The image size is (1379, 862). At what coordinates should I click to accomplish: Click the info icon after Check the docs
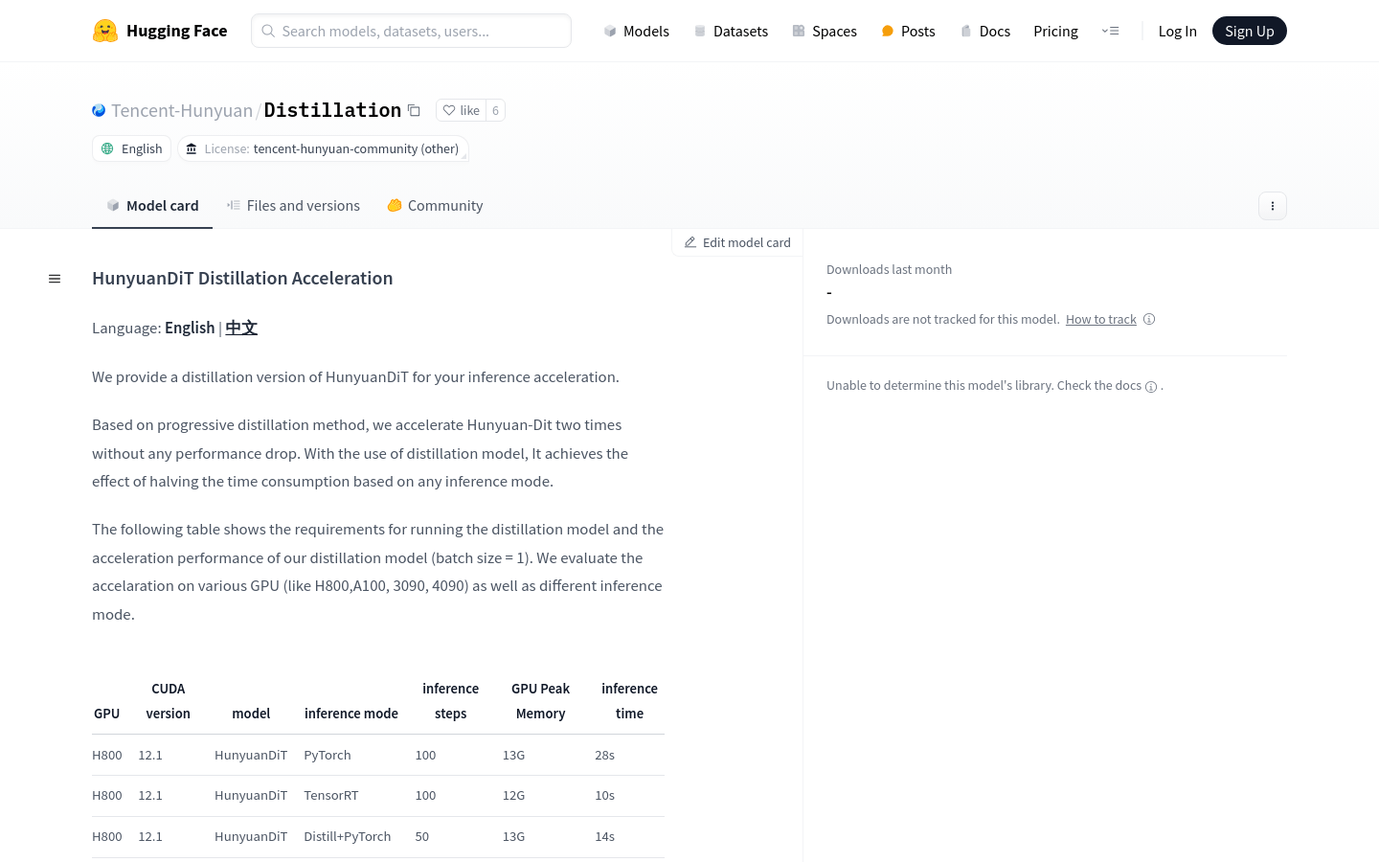pos(1151,386)
